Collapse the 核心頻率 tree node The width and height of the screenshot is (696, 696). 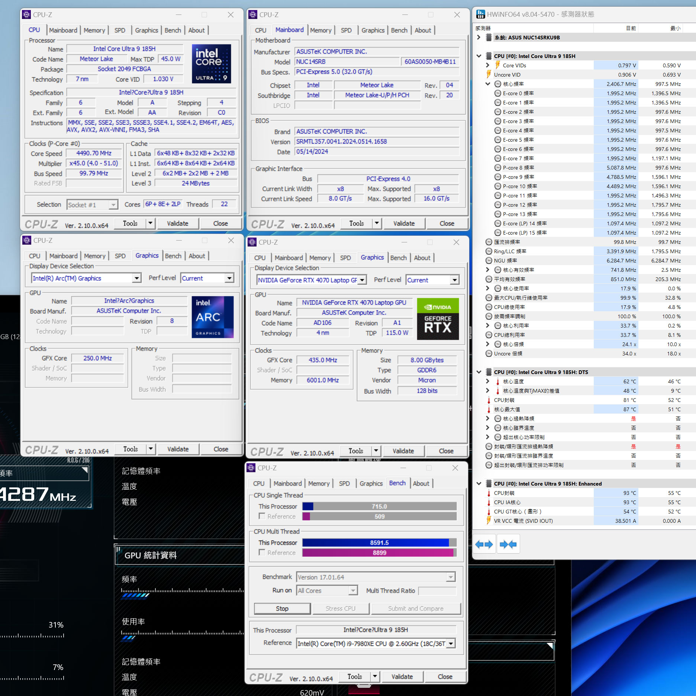click(x=488, y=84)
